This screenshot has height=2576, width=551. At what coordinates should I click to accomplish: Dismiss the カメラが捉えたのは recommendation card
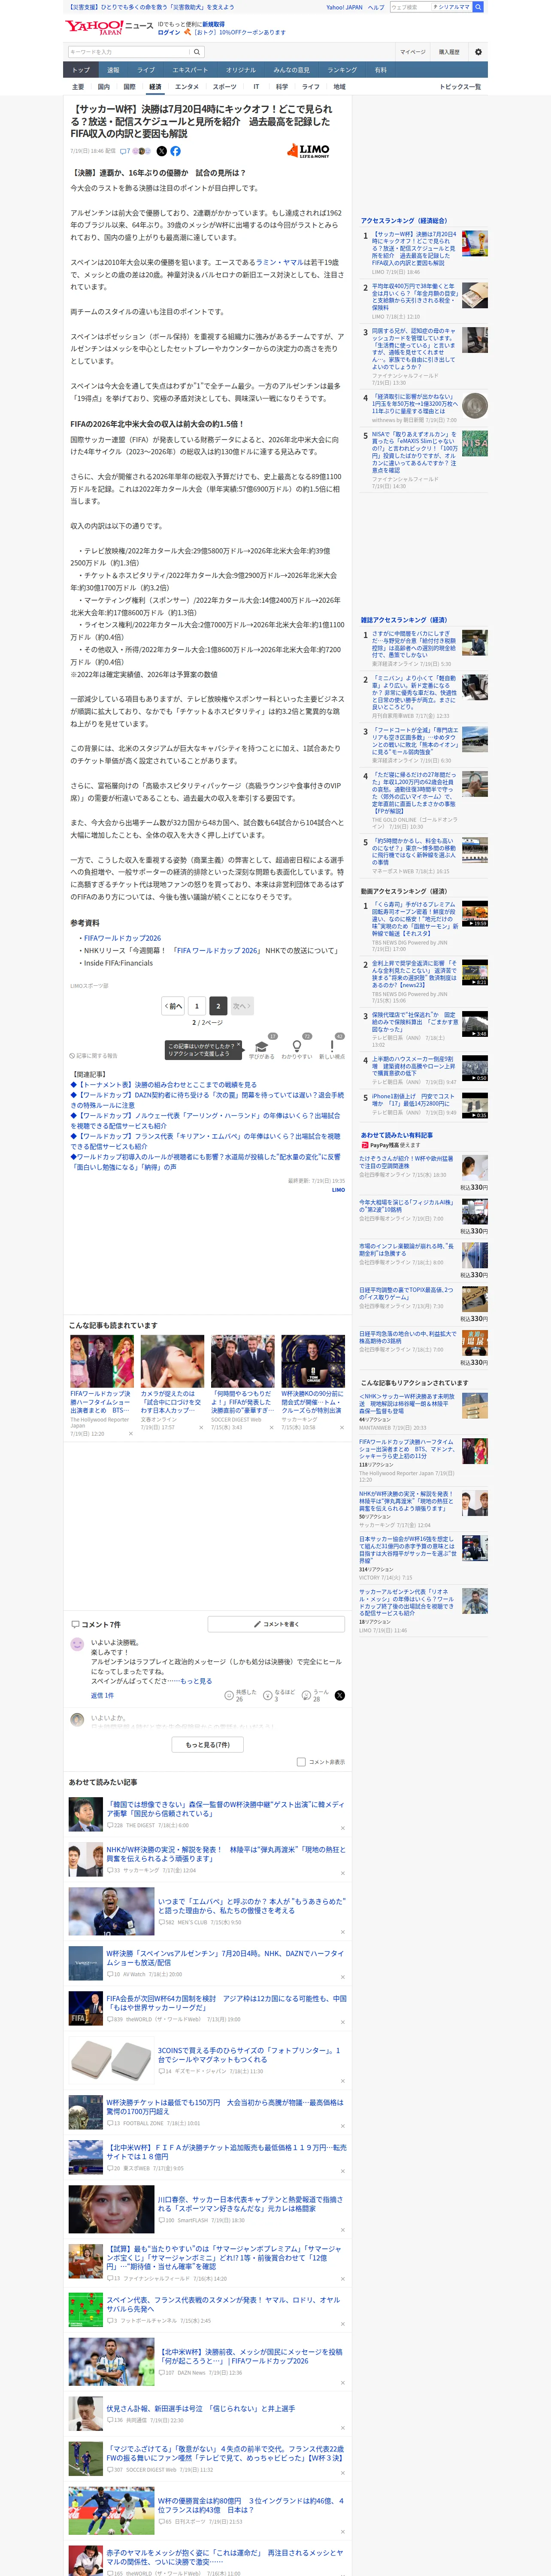pos(200,1427)
